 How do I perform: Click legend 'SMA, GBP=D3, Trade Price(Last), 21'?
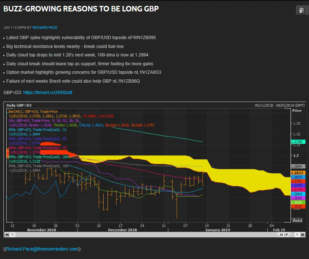click(38, 130)
